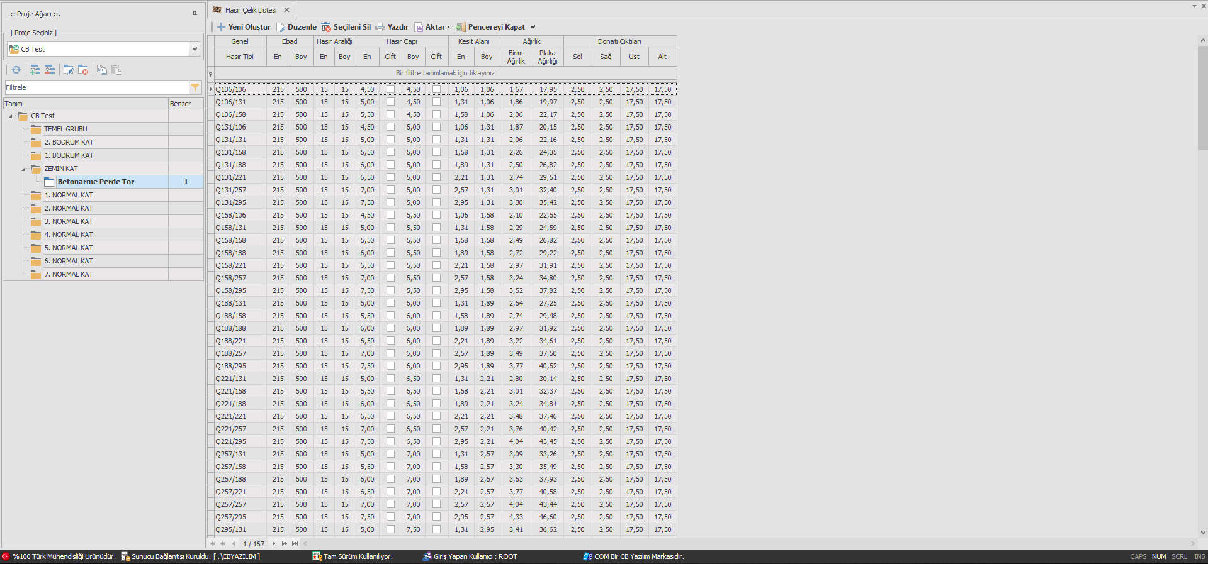The width and height of the screenshot is (1208, 564).
Task: Click the filter row icon in grid
Action: 211,74
